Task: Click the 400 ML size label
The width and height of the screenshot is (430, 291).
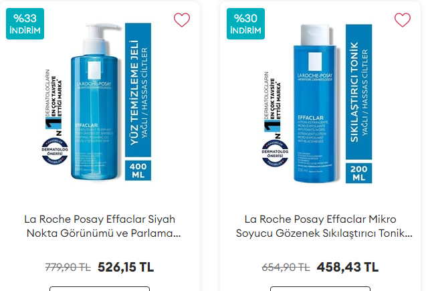Action: coord(138,171)
